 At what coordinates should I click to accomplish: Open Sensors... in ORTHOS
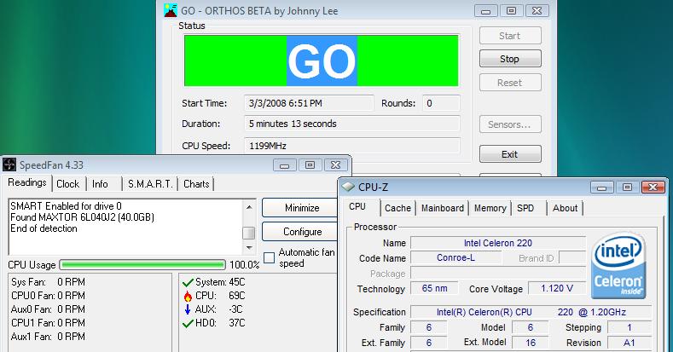510,124
